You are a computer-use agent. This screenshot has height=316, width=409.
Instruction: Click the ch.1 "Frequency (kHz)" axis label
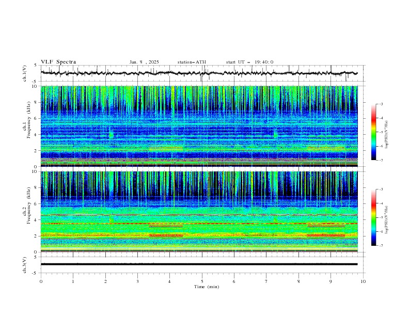tap(29, 120)
